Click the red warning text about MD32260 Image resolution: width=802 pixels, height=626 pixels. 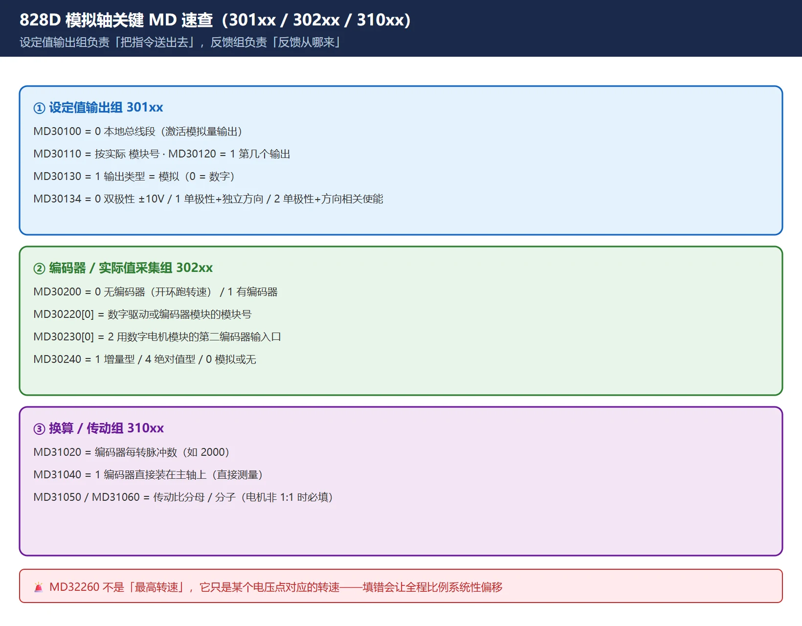[x=276, y=587]
